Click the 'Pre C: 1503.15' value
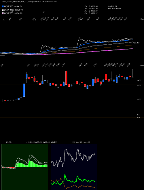Viewport: 144px width, 190px height. (x=91, y=13)
